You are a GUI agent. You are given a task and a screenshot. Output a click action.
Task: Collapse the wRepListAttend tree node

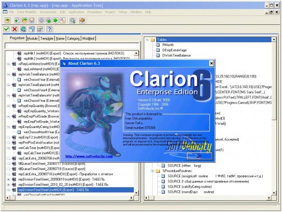[x=8, y=64]
